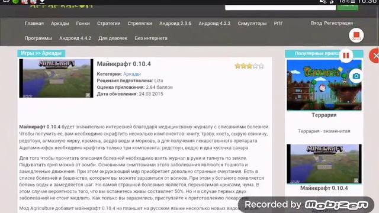
Task: Take a screenshot with the camera icon
Action: [356, 76]
